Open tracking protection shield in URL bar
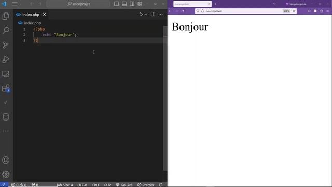332x187 pixels. click(x=198, y=11)
